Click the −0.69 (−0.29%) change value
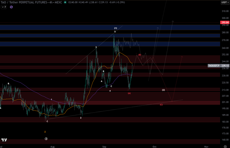The width and height of the screenshot is (230, 148). point(117,2)
